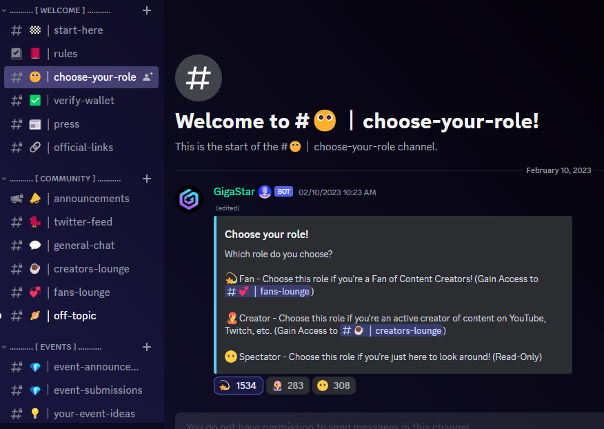The image size is (604, 429).
Task: Follow the creators-lounge channel link in the message
Action: 392,330
